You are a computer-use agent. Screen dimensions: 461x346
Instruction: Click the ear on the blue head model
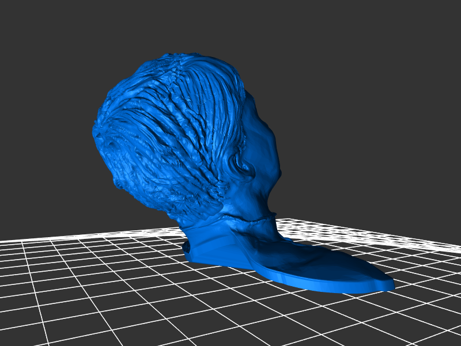244,167
